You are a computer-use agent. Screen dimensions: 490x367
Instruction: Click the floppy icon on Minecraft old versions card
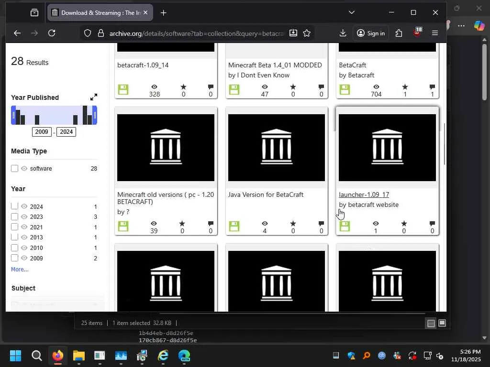click(123, 226)
